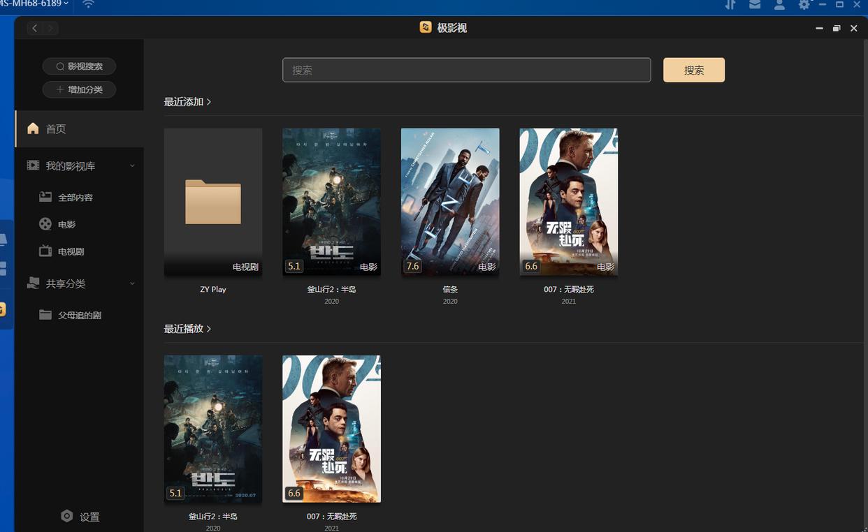The image size is (868, 532).
Task: Click the All Content media icon
Action: [45, 197]
